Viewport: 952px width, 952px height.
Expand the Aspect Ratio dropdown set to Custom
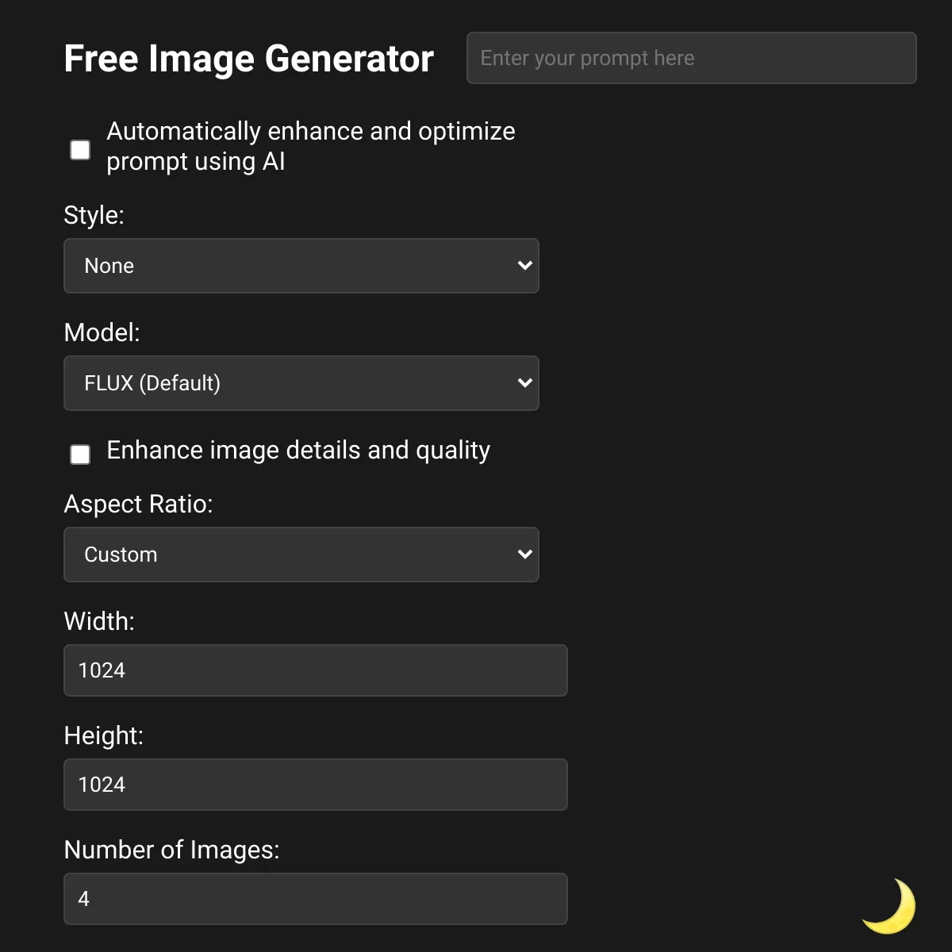(x=301, y=555)
